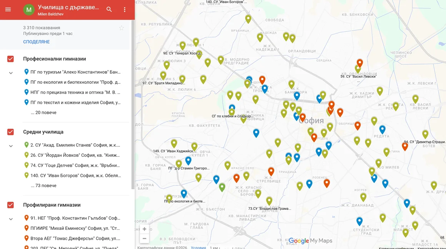Click the blue pin near Факултета
Viewport: 446px width, 249px height.
pos(256,133)
